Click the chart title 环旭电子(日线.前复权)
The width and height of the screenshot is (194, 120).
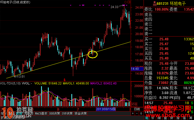tap(15, 2)
